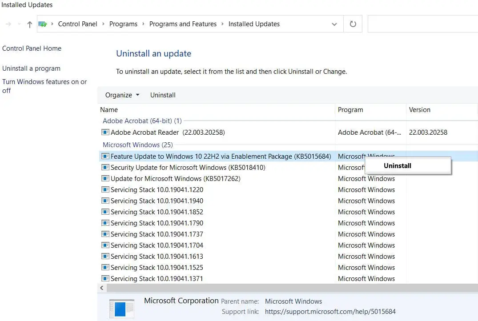Screen dimensions: 478x321
Task: Select Servicing Stack 10.0.19041.1940 text
Action: click(x=157, y=201)
